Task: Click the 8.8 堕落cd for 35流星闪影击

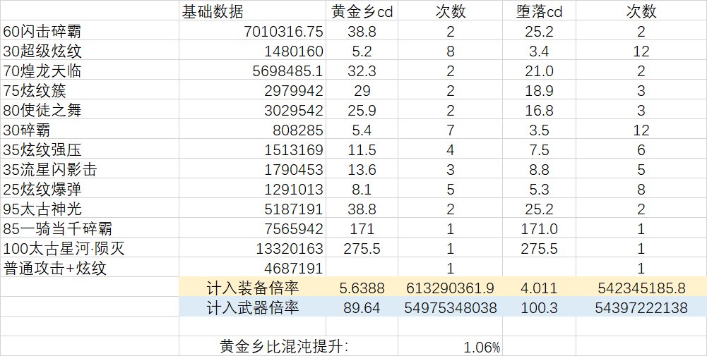Action: tap(540, 169)
